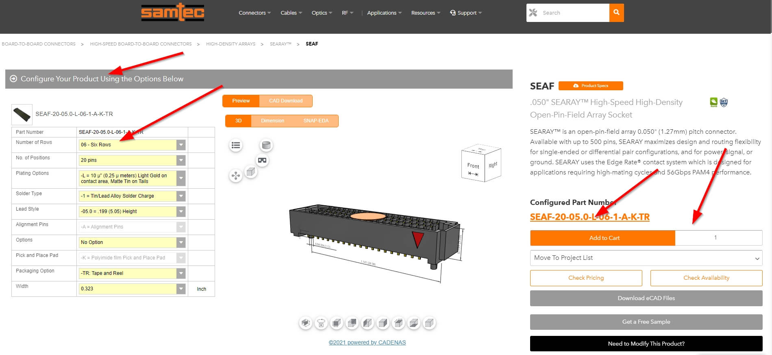Switch to the Dimension tab
The height and width of the screenshot is (355, 772).
point(272,121)
